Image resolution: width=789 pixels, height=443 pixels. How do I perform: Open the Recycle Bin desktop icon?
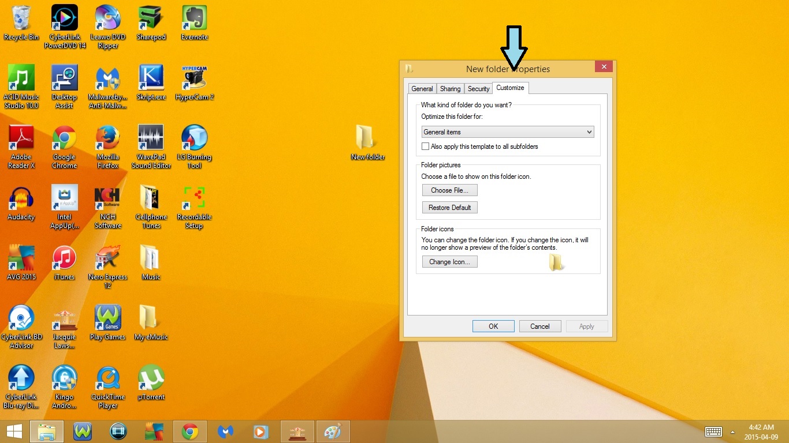click(x=21, y=22)
